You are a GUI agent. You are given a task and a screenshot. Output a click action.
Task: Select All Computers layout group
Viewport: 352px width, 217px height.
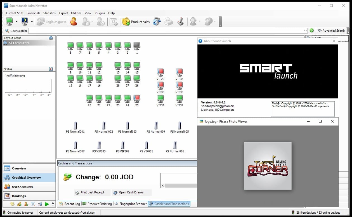pos(29,43)
